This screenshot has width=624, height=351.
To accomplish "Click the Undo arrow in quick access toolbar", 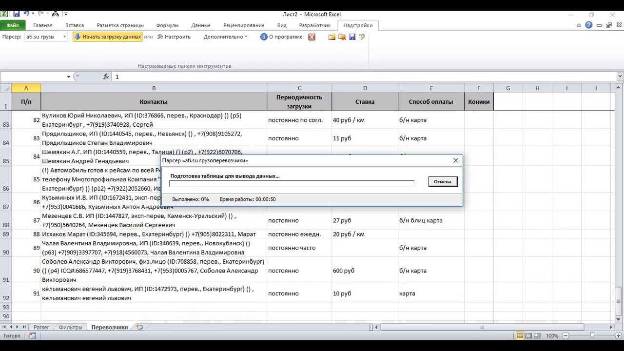I will coord(26,14).
